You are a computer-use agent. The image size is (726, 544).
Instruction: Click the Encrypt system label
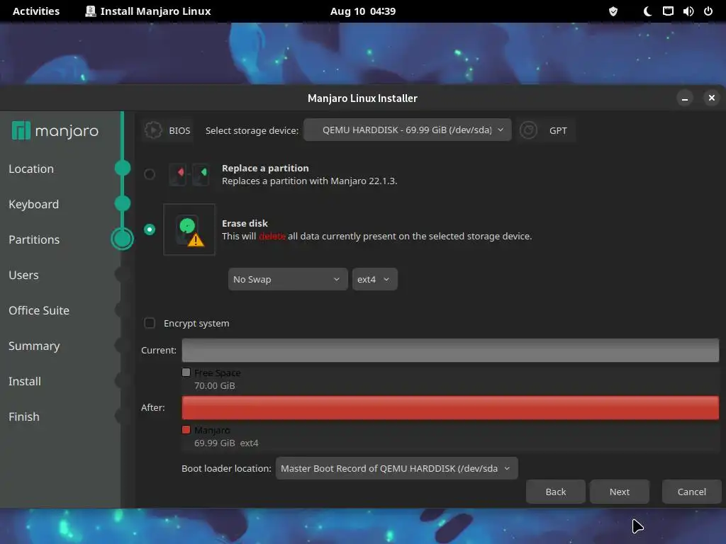pyautogui.click(x=196, y=323)
